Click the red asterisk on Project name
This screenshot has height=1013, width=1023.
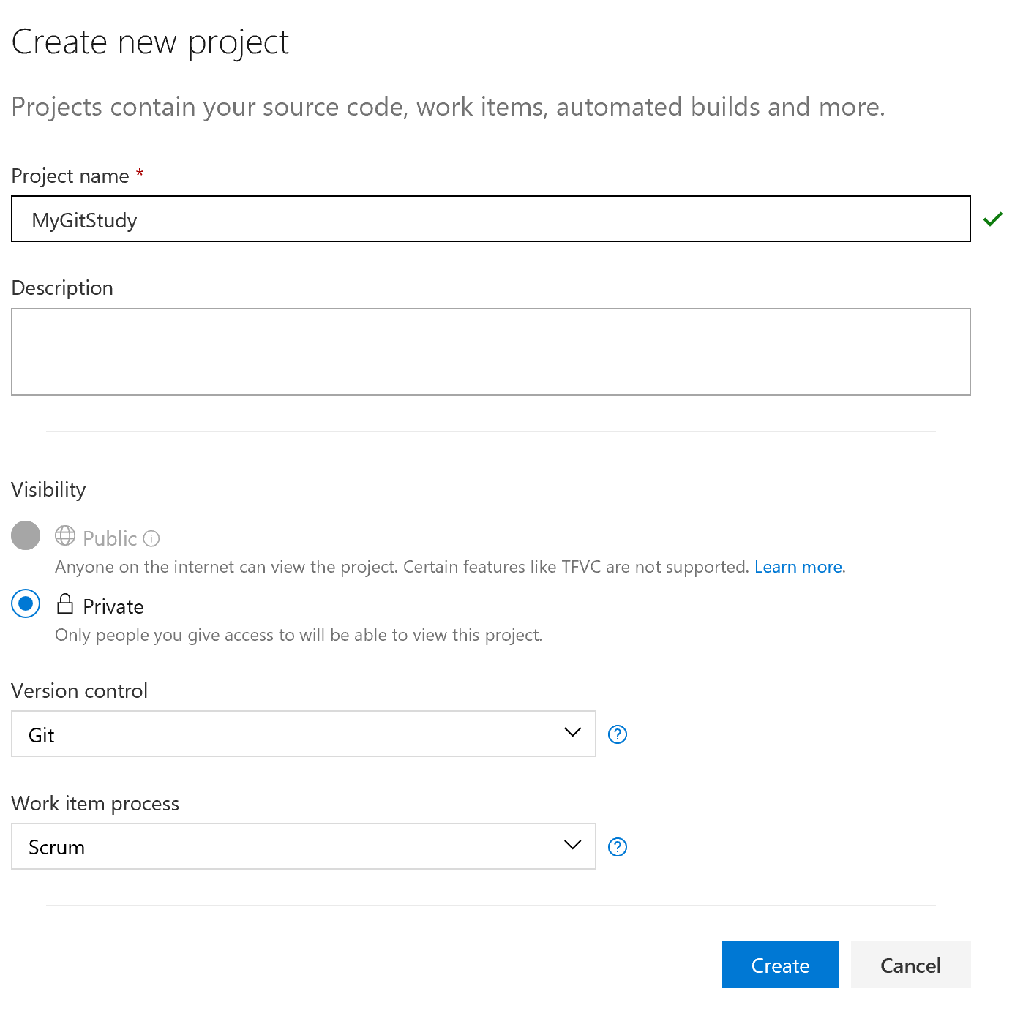pos(139,173)
